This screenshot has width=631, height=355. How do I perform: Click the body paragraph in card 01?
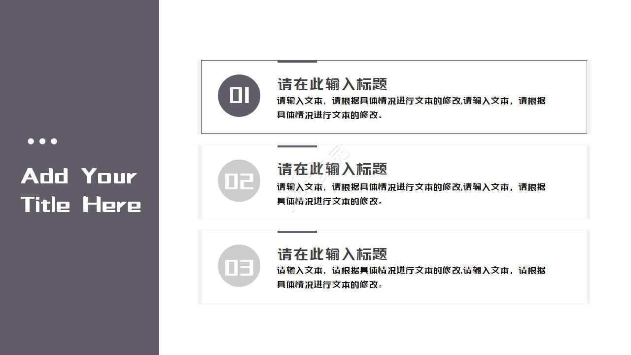click(x=411, y=107)
